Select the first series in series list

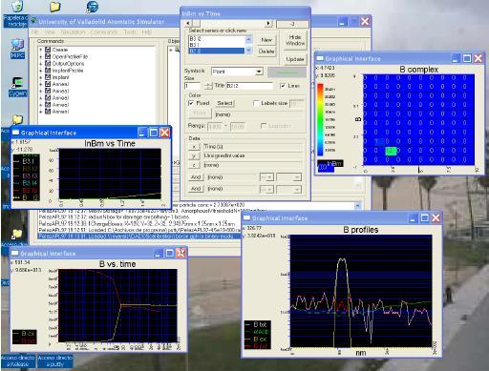216,39
